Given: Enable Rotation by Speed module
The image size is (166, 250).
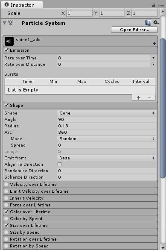Looking at the screenshot, I should (6, 246).
